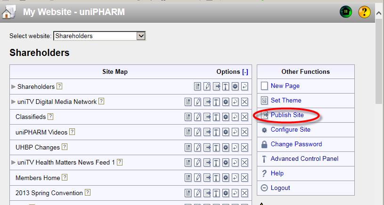Click the X delete icon for Members Home
This screenshot has width=384, height=205.
click(245, 178)
